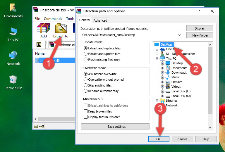Click the Add archive toolbar icon
225x152 pixels.
pos(43,30)
